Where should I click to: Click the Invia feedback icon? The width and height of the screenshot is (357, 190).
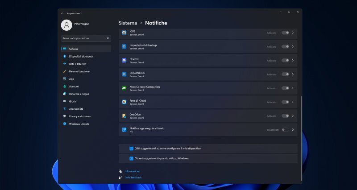(x=120, y=178)
